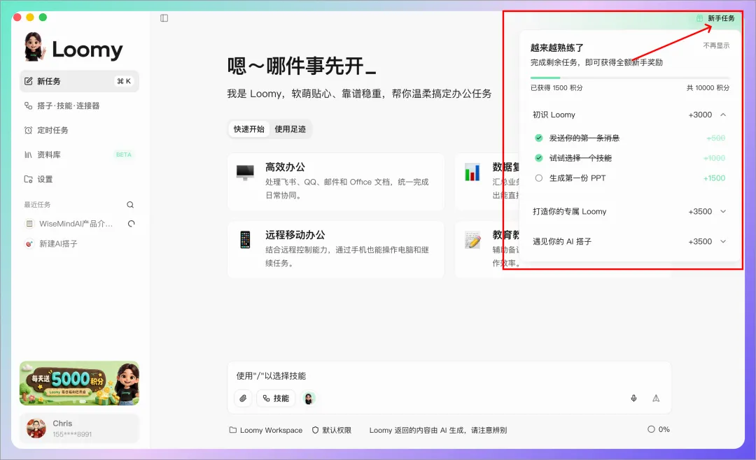Click the green check beside 发送你的第一条消息
Viewport: 756px width, 460px height.
pos(538,138)
